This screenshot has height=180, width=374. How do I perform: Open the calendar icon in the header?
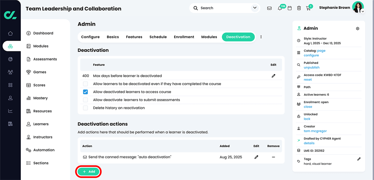(290, 8)
